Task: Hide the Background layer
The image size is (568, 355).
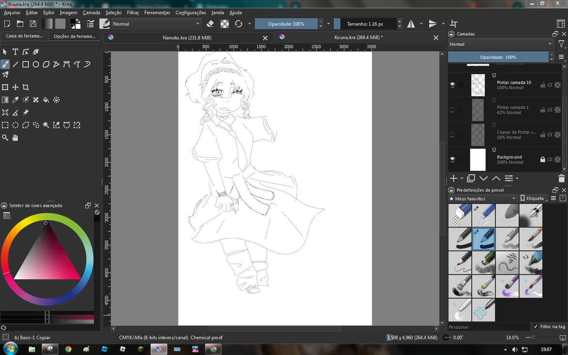Action: [x=452, y=159]
